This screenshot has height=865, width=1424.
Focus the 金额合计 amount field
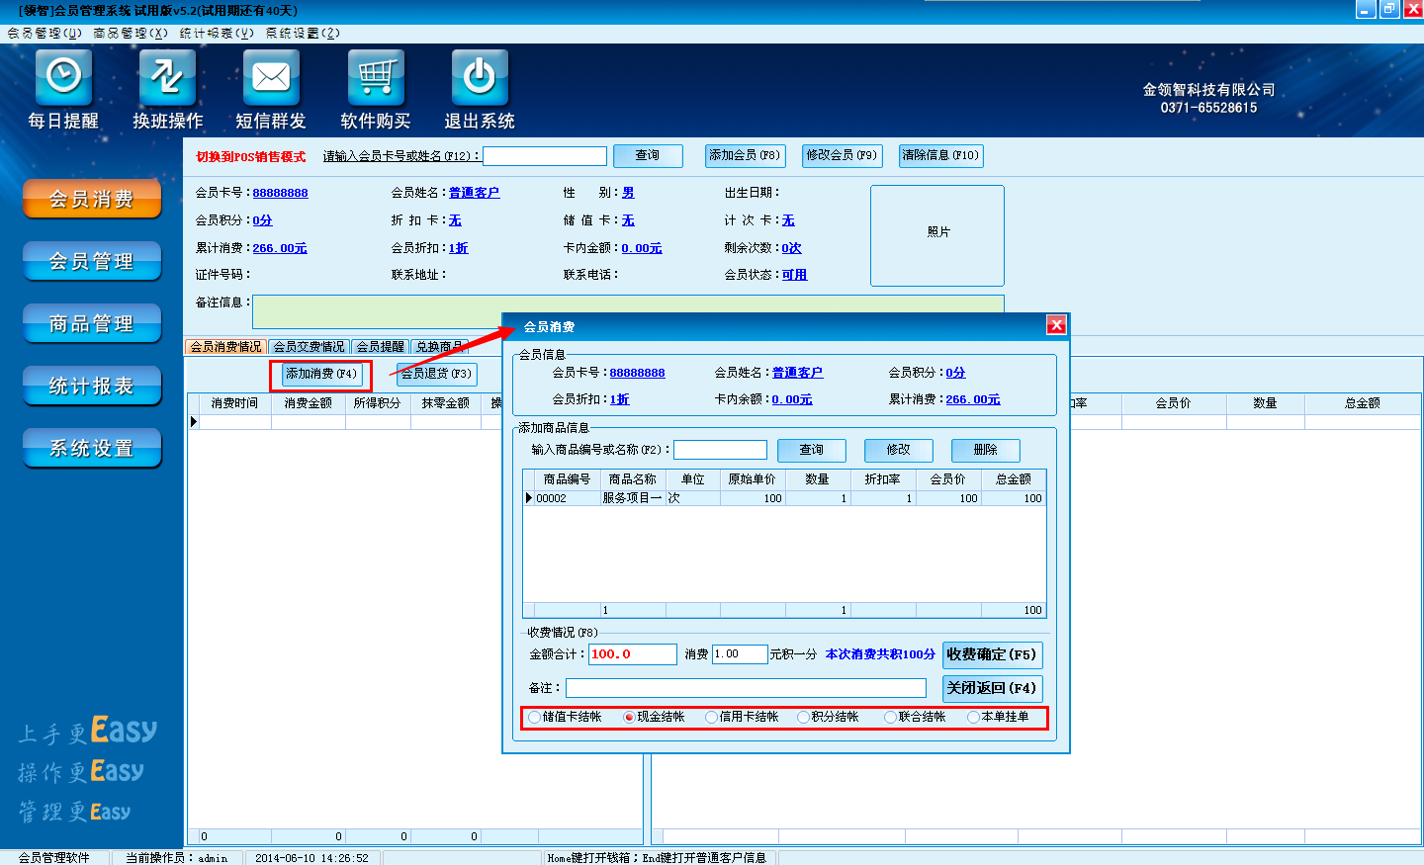coord(633,654)
